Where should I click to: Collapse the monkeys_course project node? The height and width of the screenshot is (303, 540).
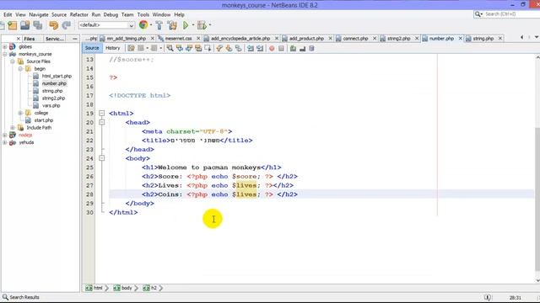(x=5, y=54)
